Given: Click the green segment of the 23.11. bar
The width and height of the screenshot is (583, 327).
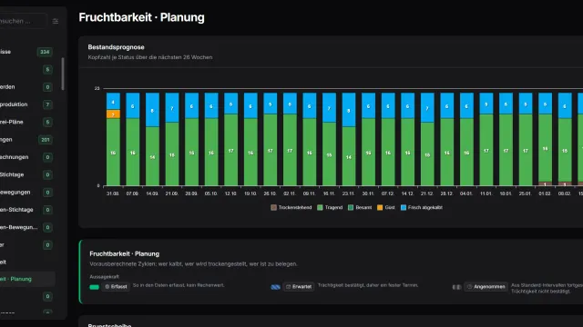Looking at the screenshot, I should [349, 156].
